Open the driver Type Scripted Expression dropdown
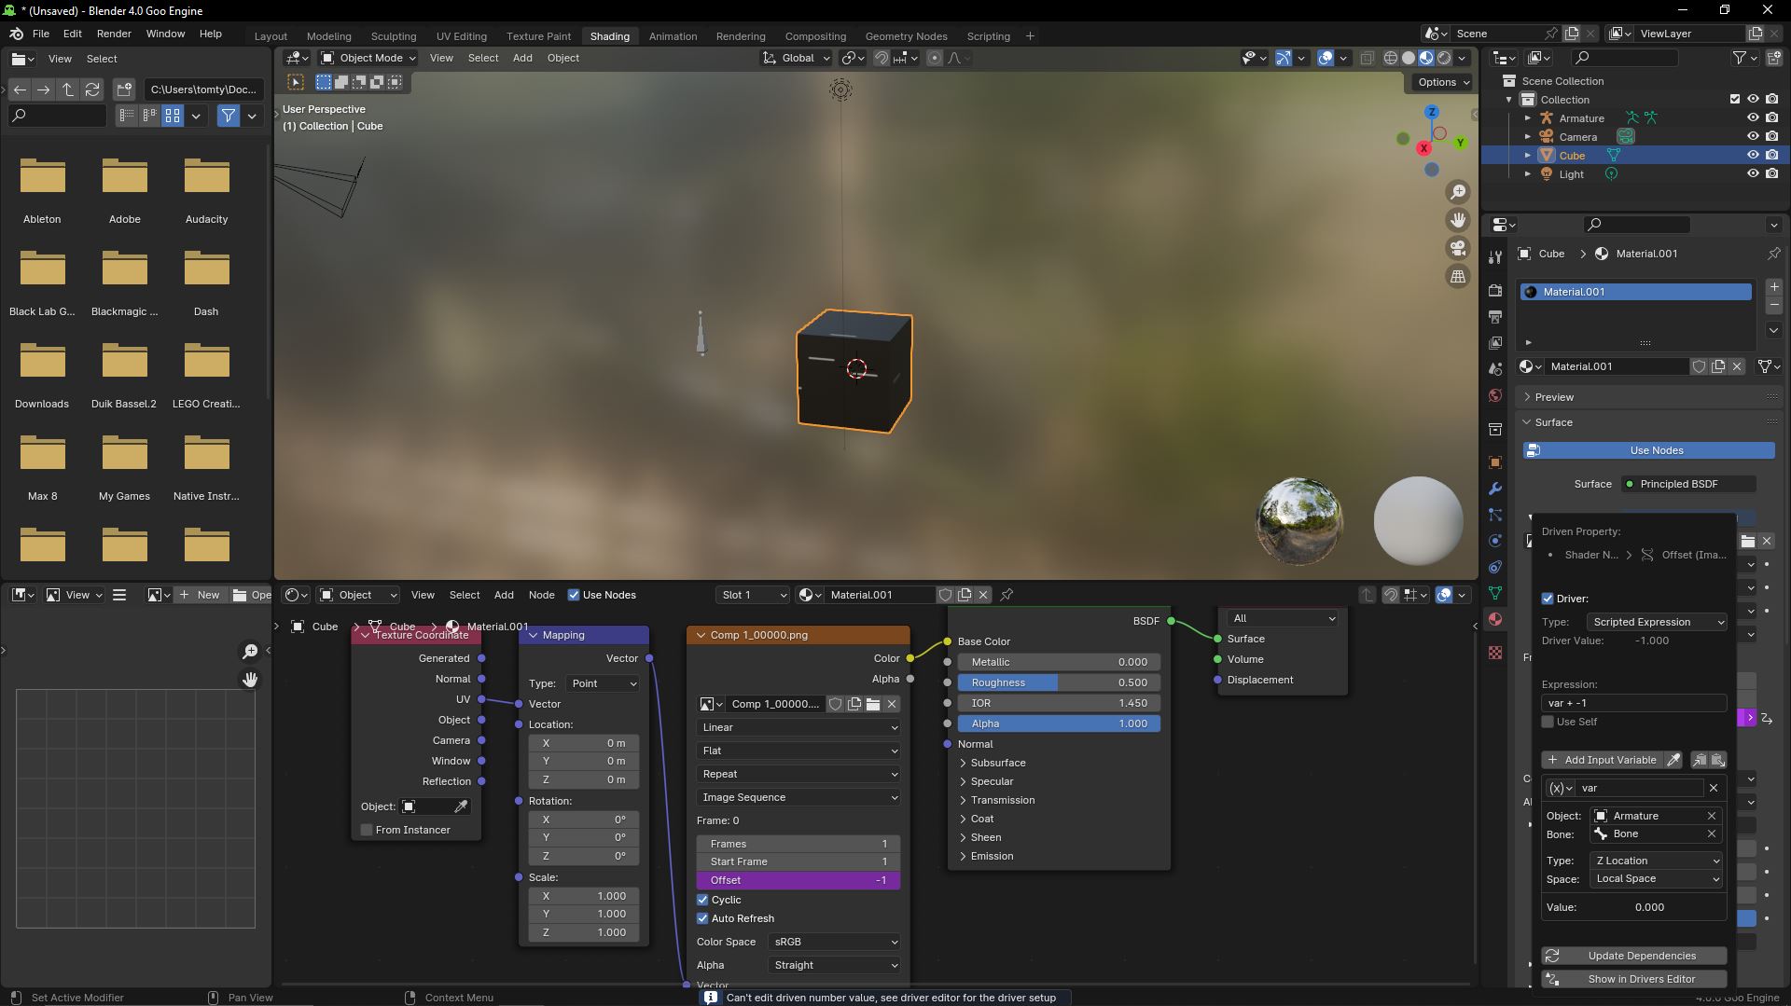The width and height of the screenshot is (1791, 1006). tap(1657, 622)
